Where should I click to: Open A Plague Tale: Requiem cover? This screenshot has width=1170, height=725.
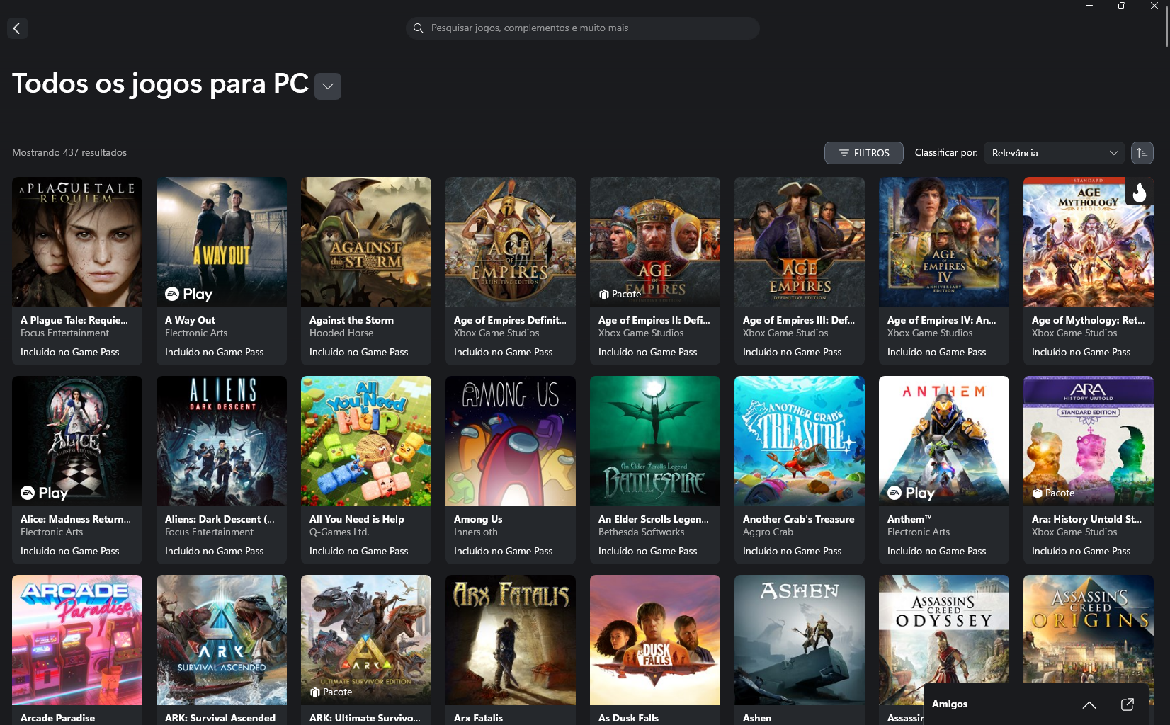77,242
